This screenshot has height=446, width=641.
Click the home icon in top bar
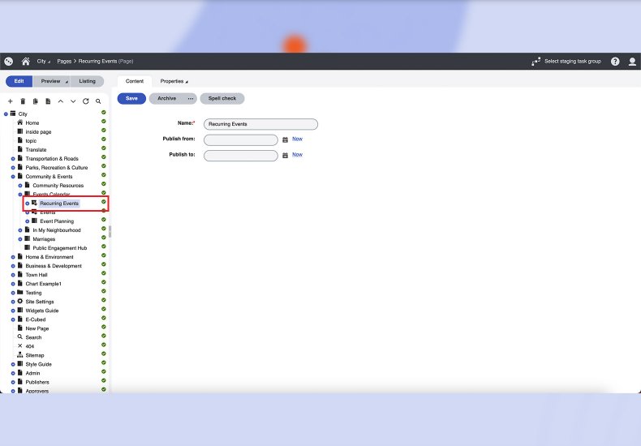[25, 62]
